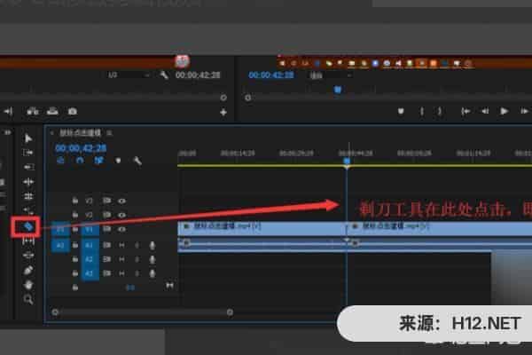Select the Rate Stretch tool

(x=28, y=211)
